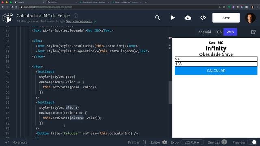Click line number 62 in gutter

(x=8, y=72)
